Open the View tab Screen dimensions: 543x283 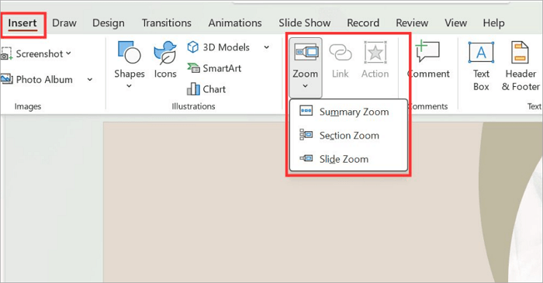456,23
